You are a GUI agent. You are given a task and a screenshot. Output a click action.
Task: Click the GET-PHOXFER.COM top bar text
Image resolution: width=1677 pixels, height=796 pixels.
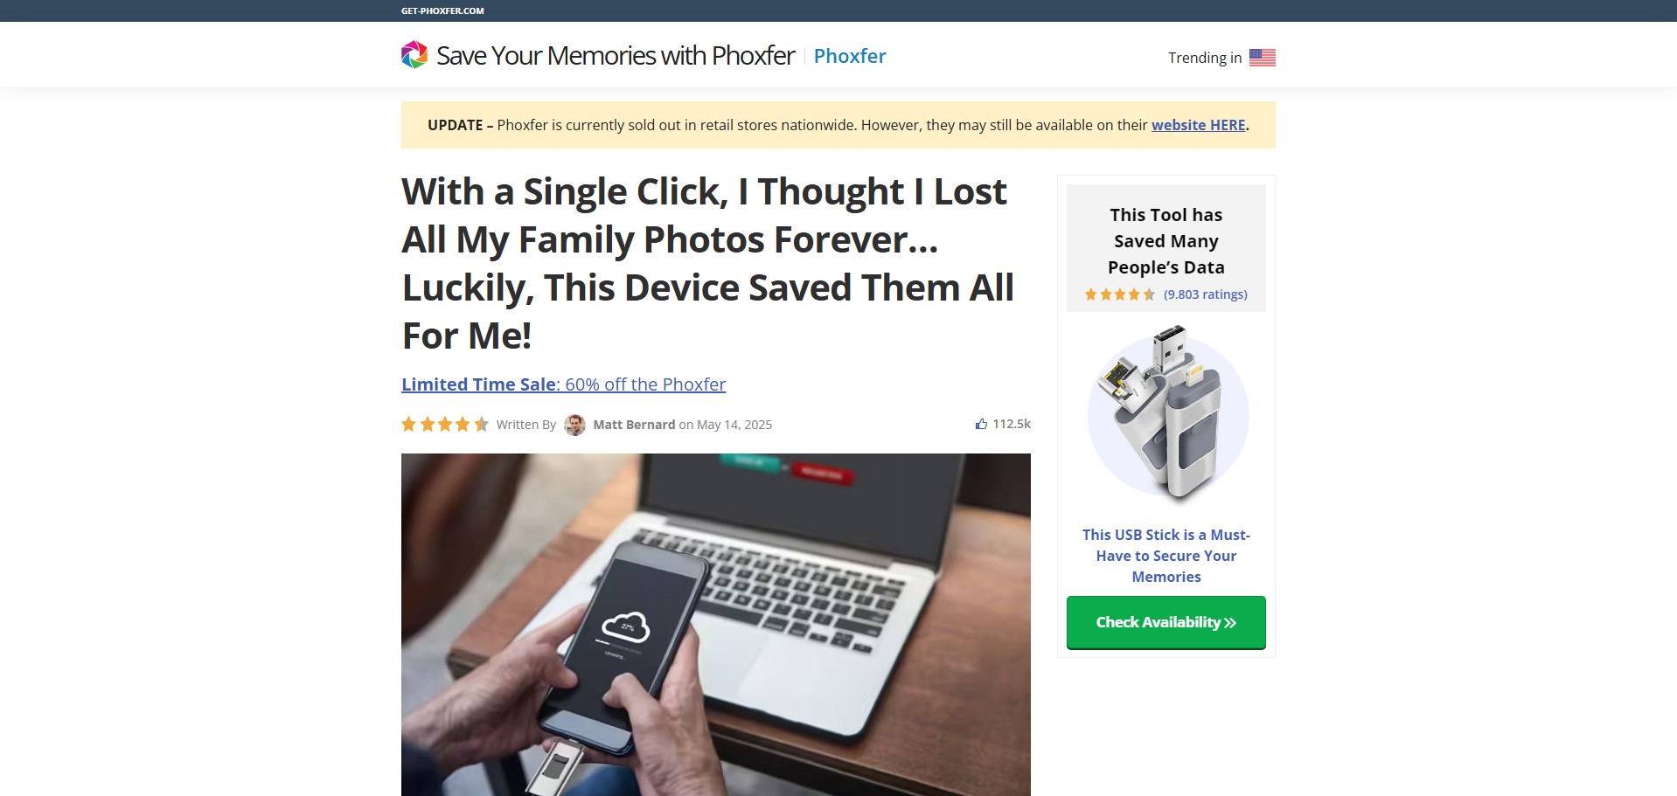(x=442, y=10)
